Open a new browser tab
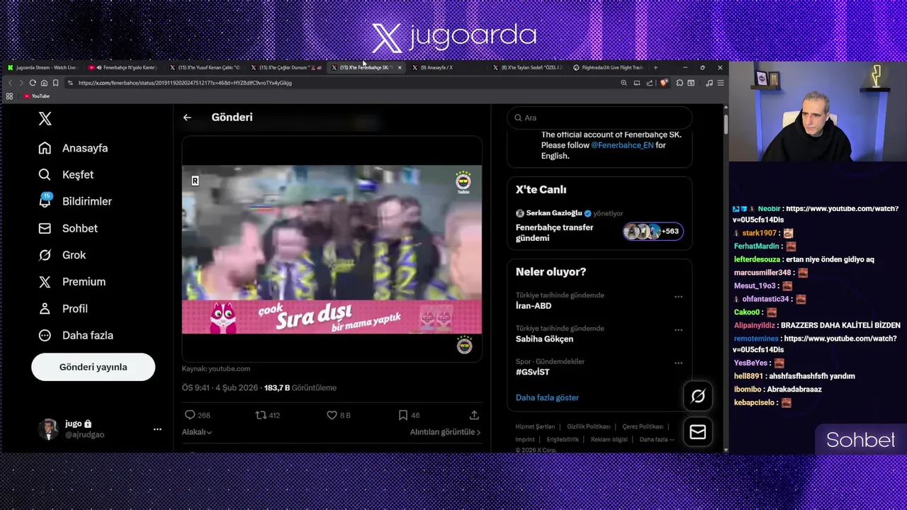This screenshot has height=510, width=907. click(655, 67)
